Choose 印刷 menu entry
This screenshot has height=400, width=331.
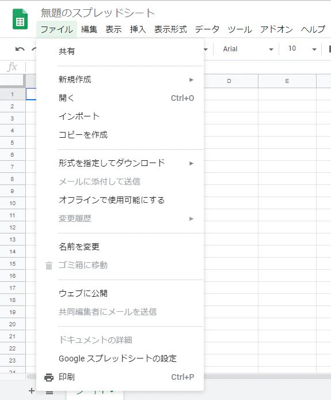point(120,377)
